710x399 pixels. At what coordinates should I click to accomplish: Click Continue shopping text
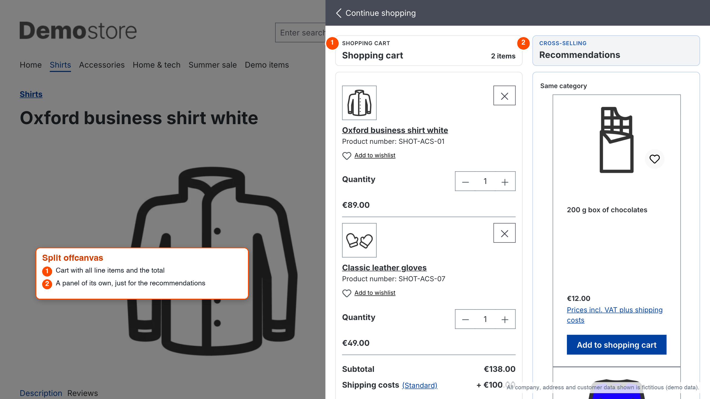(381, 13)
